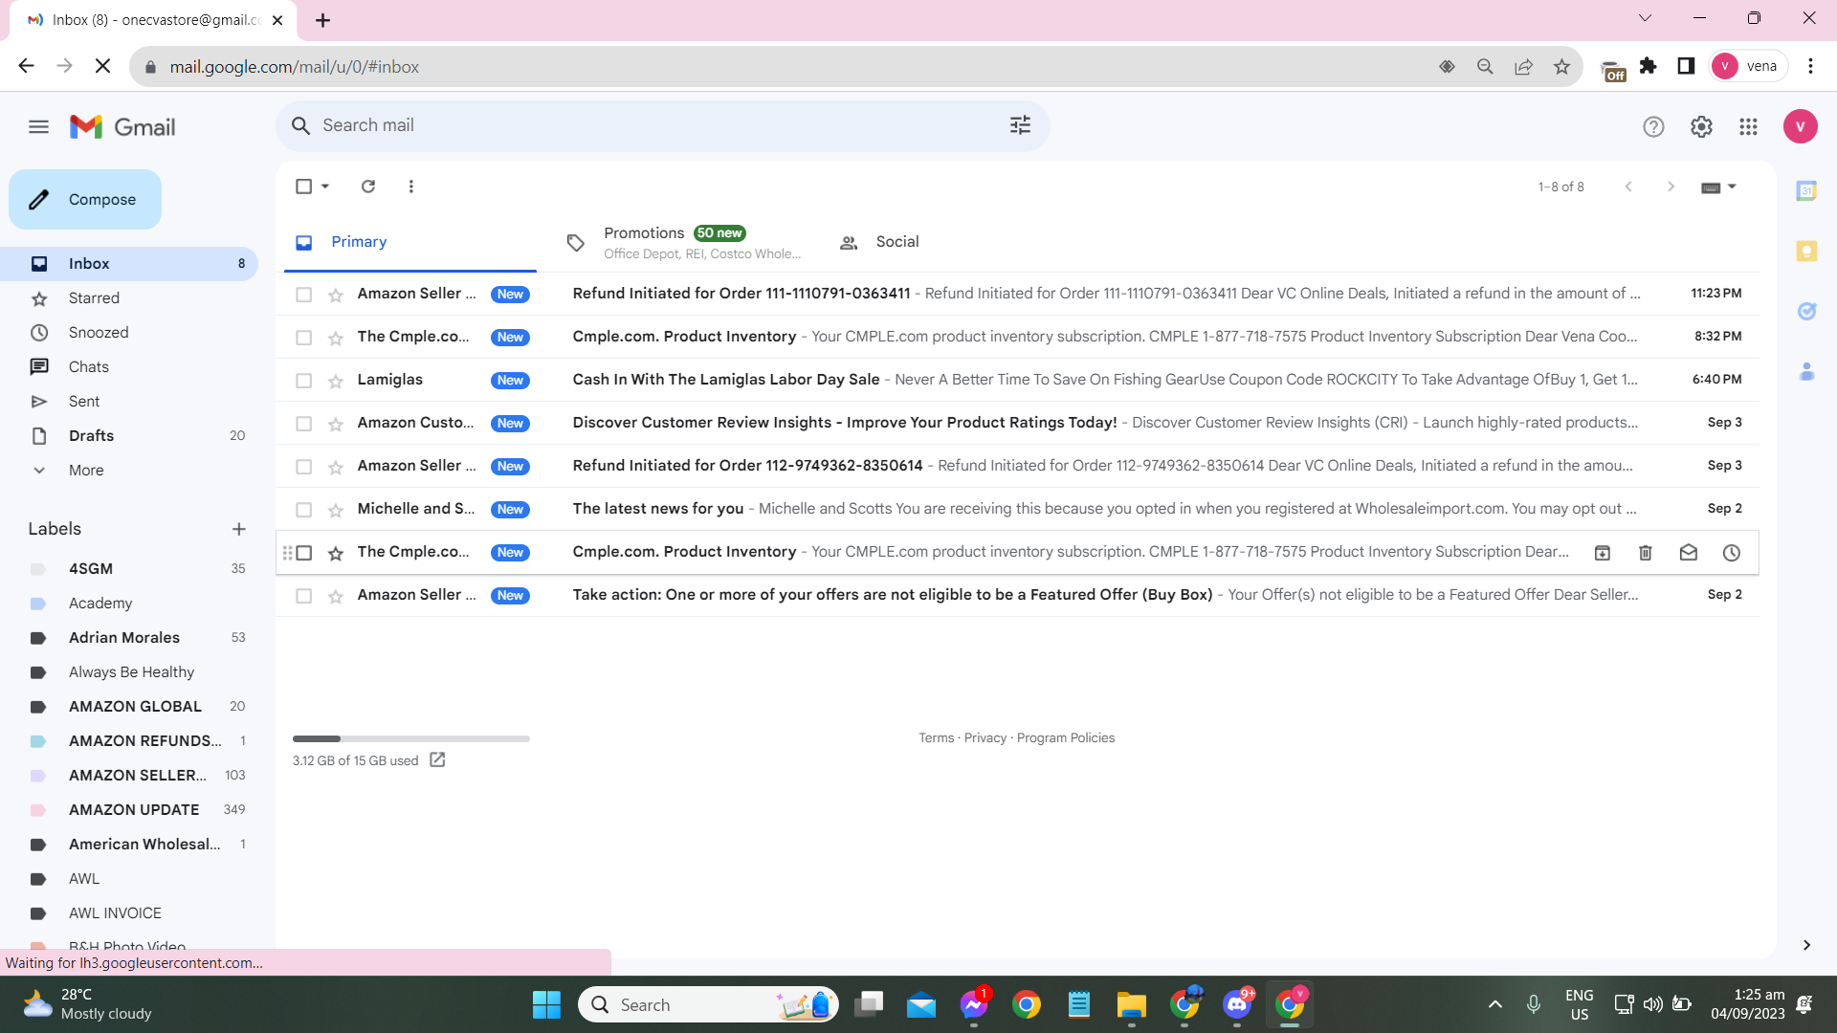The height and width of the screenshot is (1033, 1837).
Task: Open File Explorer from the taskbar
Action: [x=1132, y=1004]
